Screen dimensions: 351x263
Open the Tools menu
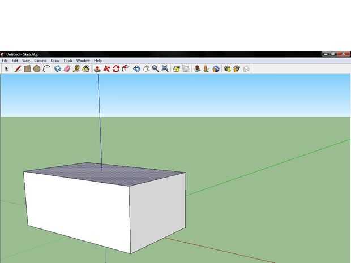point(67,61)
